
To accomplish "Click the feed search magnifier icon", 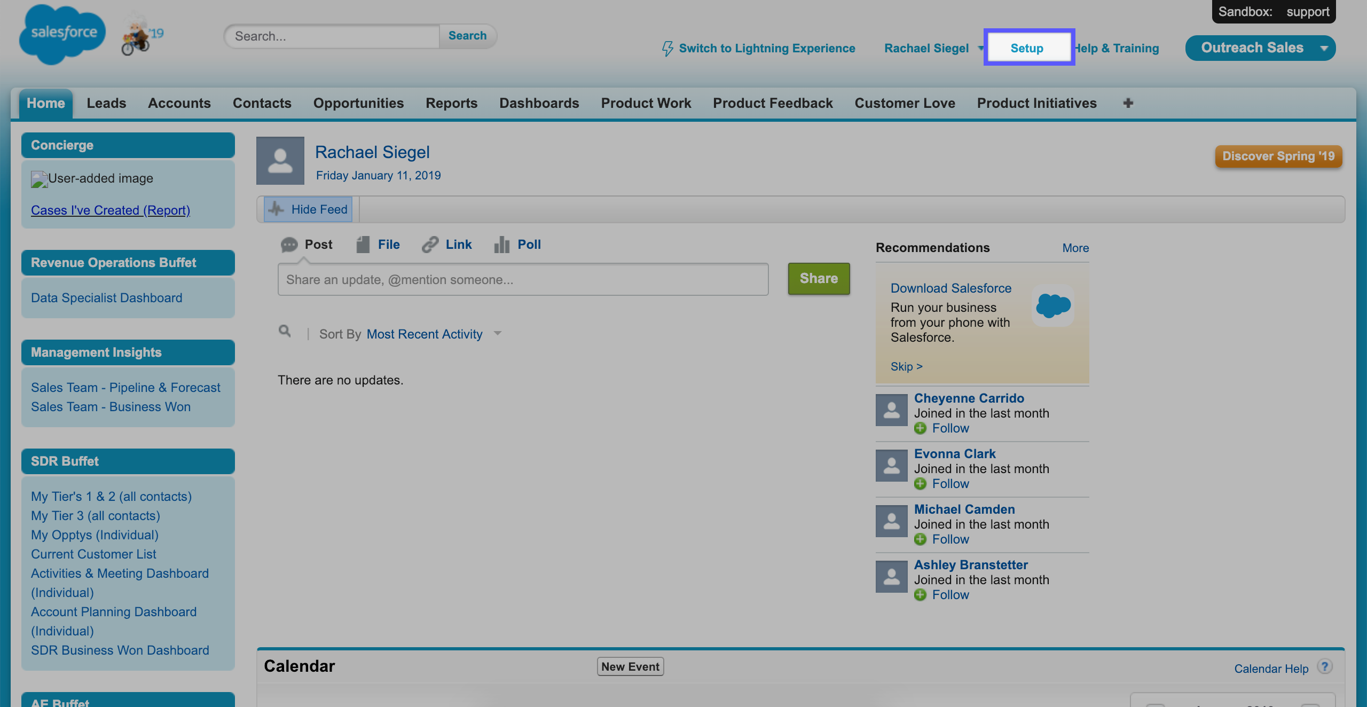I will pyautogui.click(x=285, y=332).
